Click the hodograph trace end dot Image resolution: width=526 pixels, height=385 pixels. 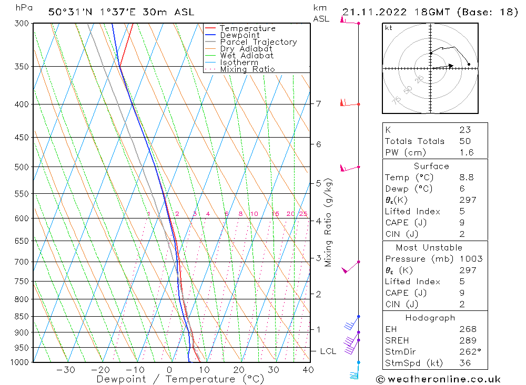point(469,64)
